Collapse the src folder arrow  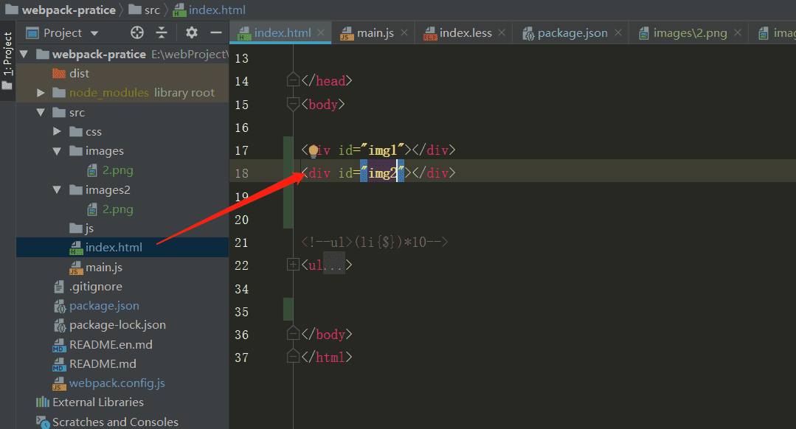pyautogui.click(x=41, y=113)
